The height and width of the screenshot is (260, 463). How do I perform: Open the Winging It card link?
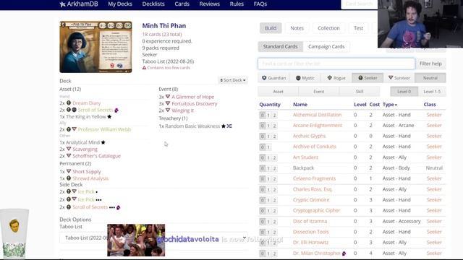point(182,110)
